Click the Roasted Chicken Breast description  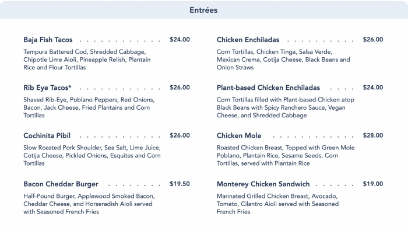(286, 155)
